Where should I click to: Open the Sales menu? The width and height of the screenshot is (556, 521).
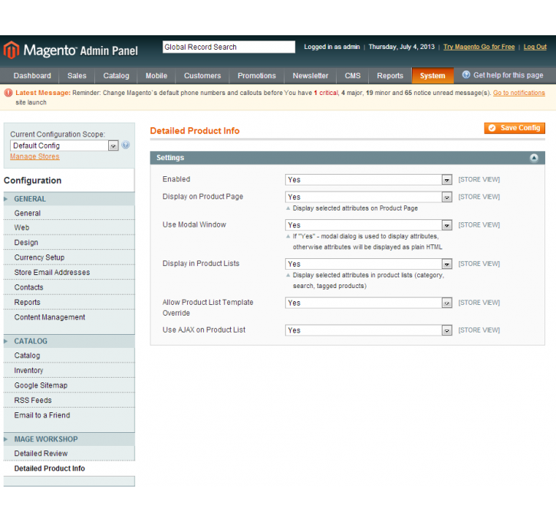click(x=77, y=76)
